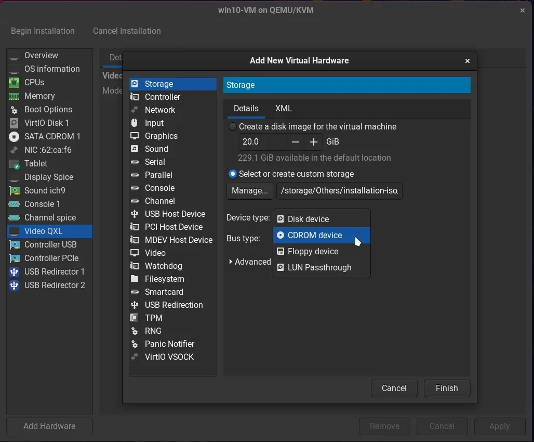Click the Watchdog icon

(x=135, y=266)
